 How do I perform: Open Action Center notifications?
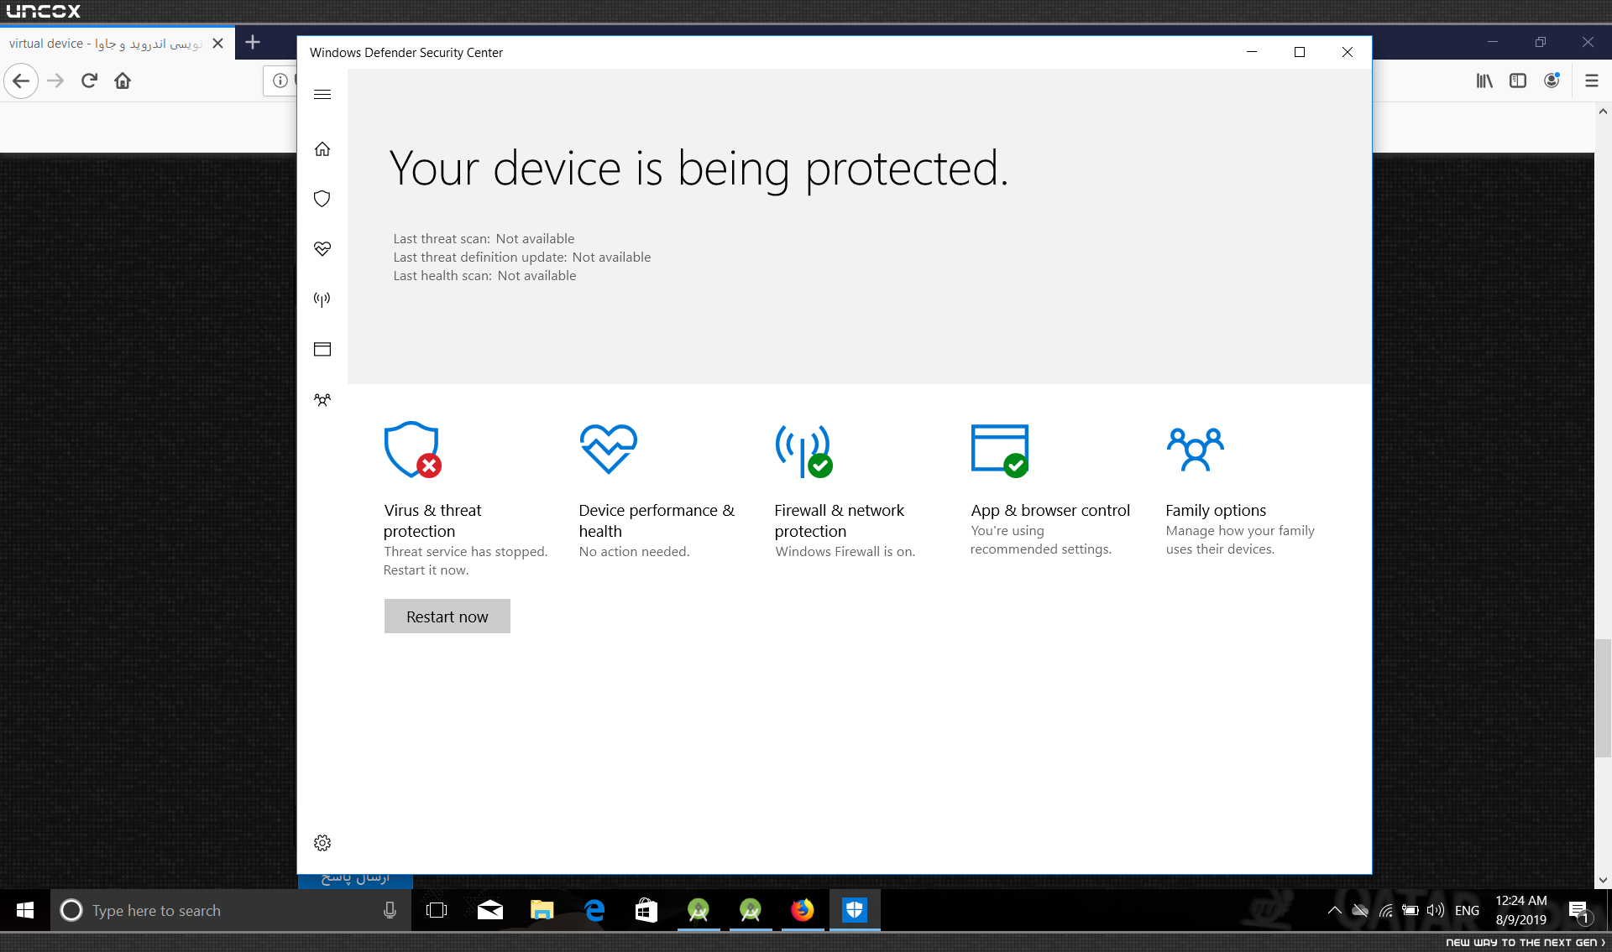click(x=1578, y=911)
